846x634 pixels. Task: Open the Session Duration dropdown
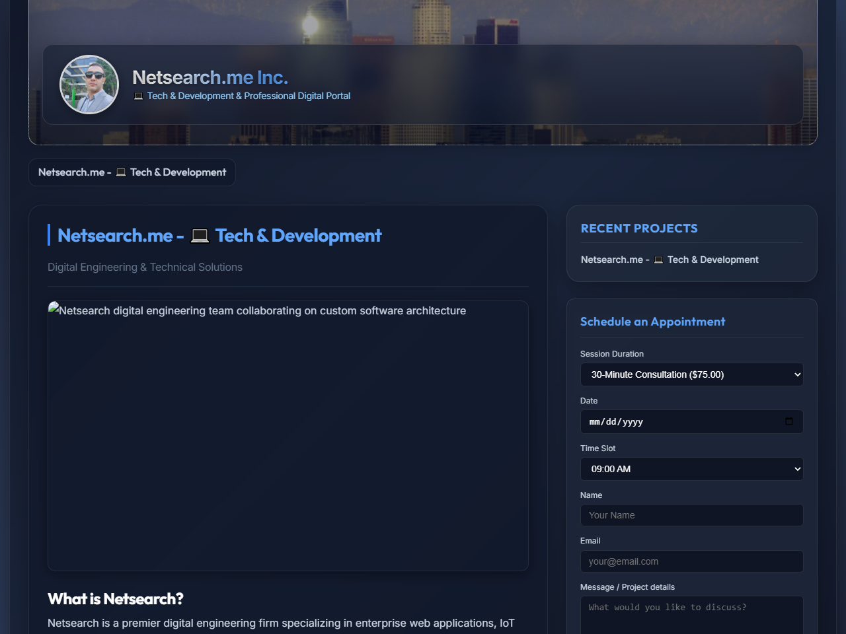692,374
